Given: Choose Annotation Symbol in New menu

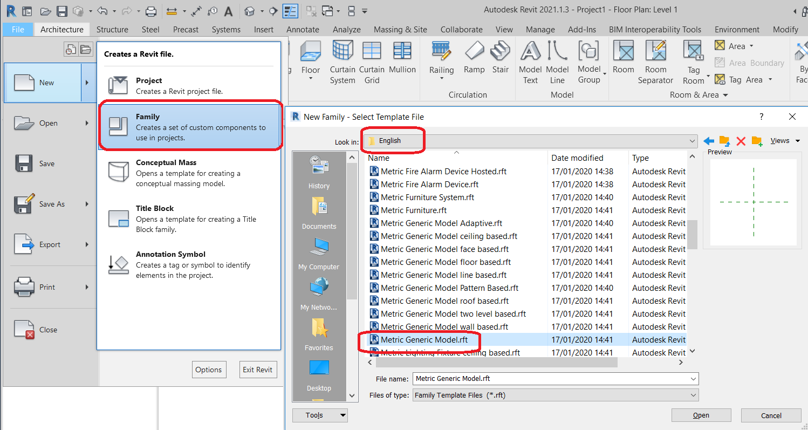Looking at the screenshot, I should 189,264.
